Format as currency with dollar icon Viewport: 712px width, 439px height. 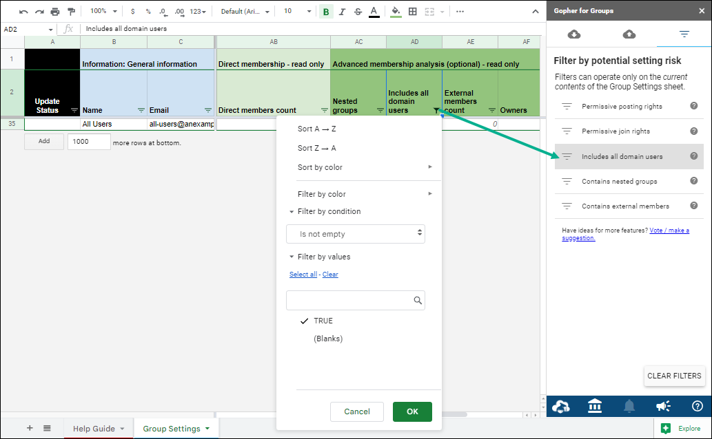pyautogui.click(x=132, y=12)
